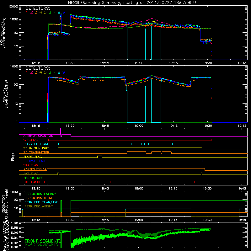The width and height of the screenshot is (251, 251).
Task: Select the DETECTORS: legend heading in the front segments plot
Action: point(38,8)
